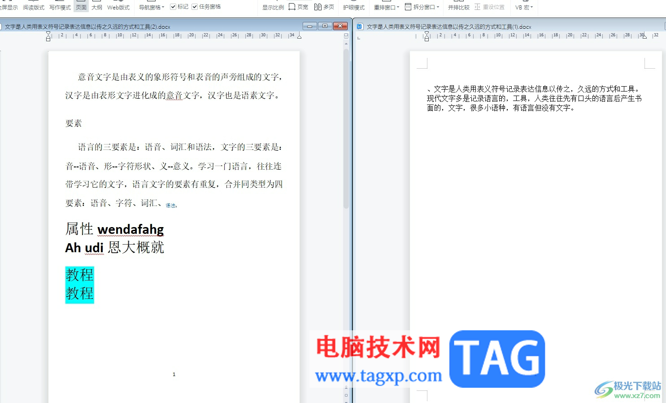
Task: Open the VB 宏 dropdown
Action: coord(524,7)
